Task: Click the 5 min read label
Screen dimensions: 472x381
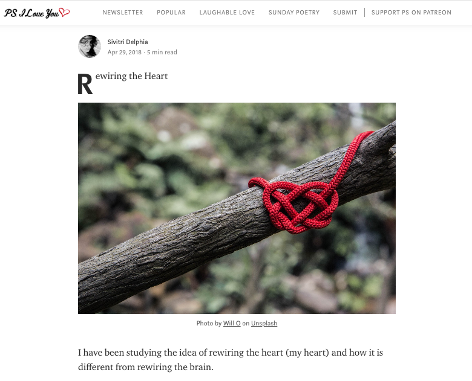Action: [x=162, y=53]
